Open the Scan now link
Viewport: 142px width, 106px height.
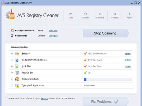tap(53, 31)
